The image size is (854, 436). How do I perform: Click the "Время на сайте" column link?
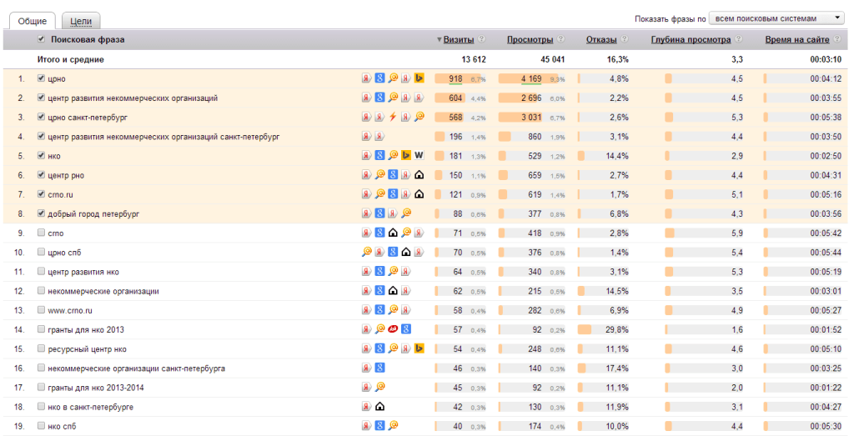pos(796,39)
